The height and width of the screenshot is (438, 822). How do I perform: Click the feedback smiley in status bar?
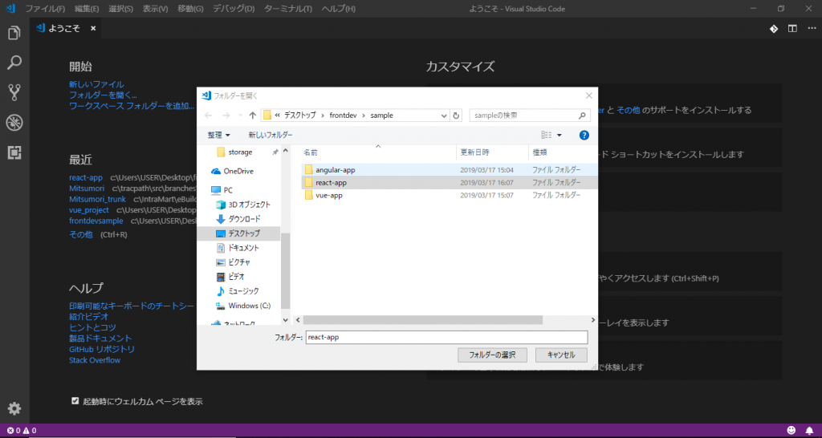point(791,430)
